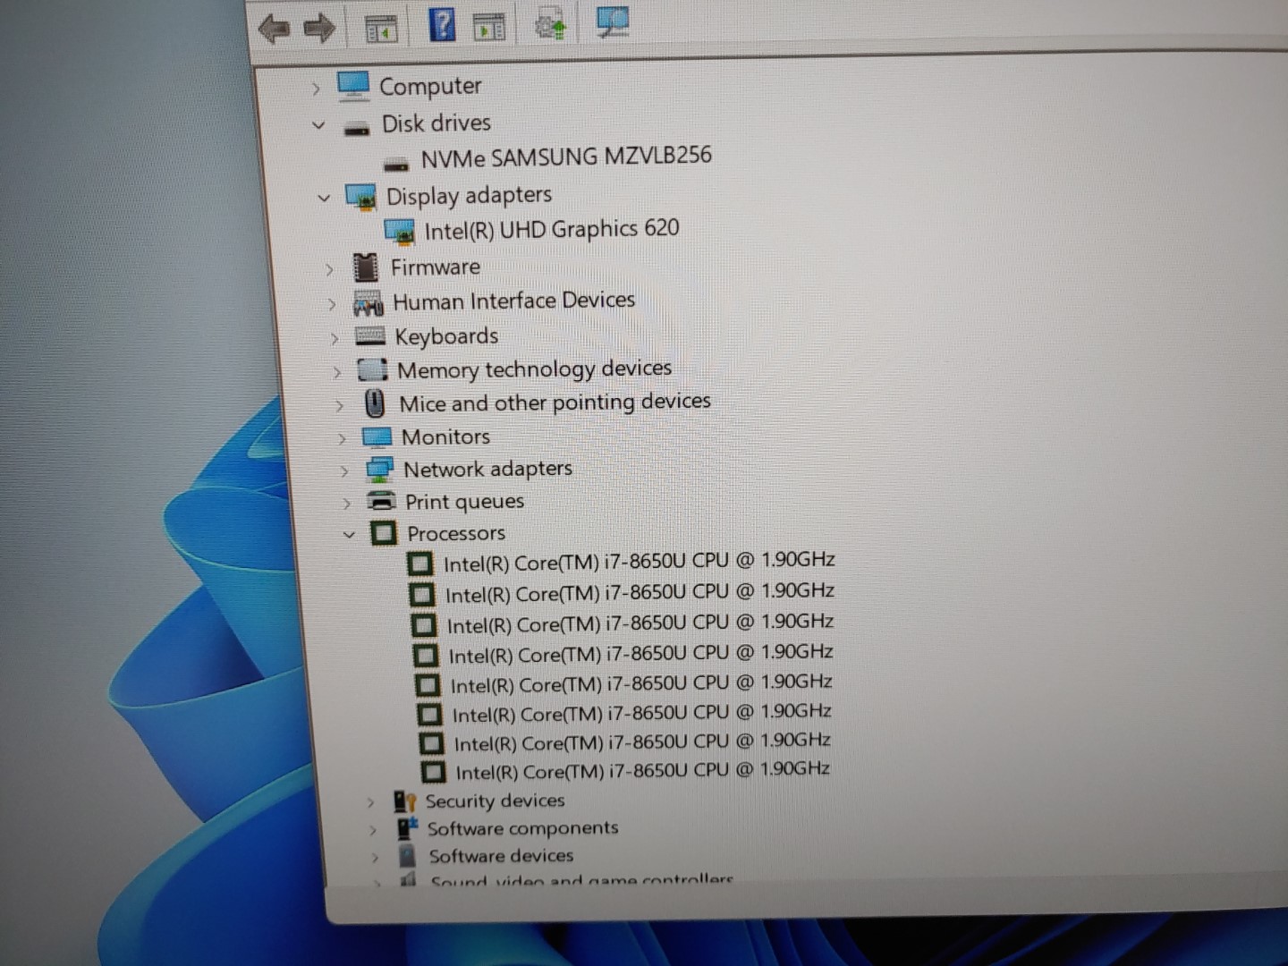Select the Software components icon
This screenshot has height=966, width=1288.
407,828
